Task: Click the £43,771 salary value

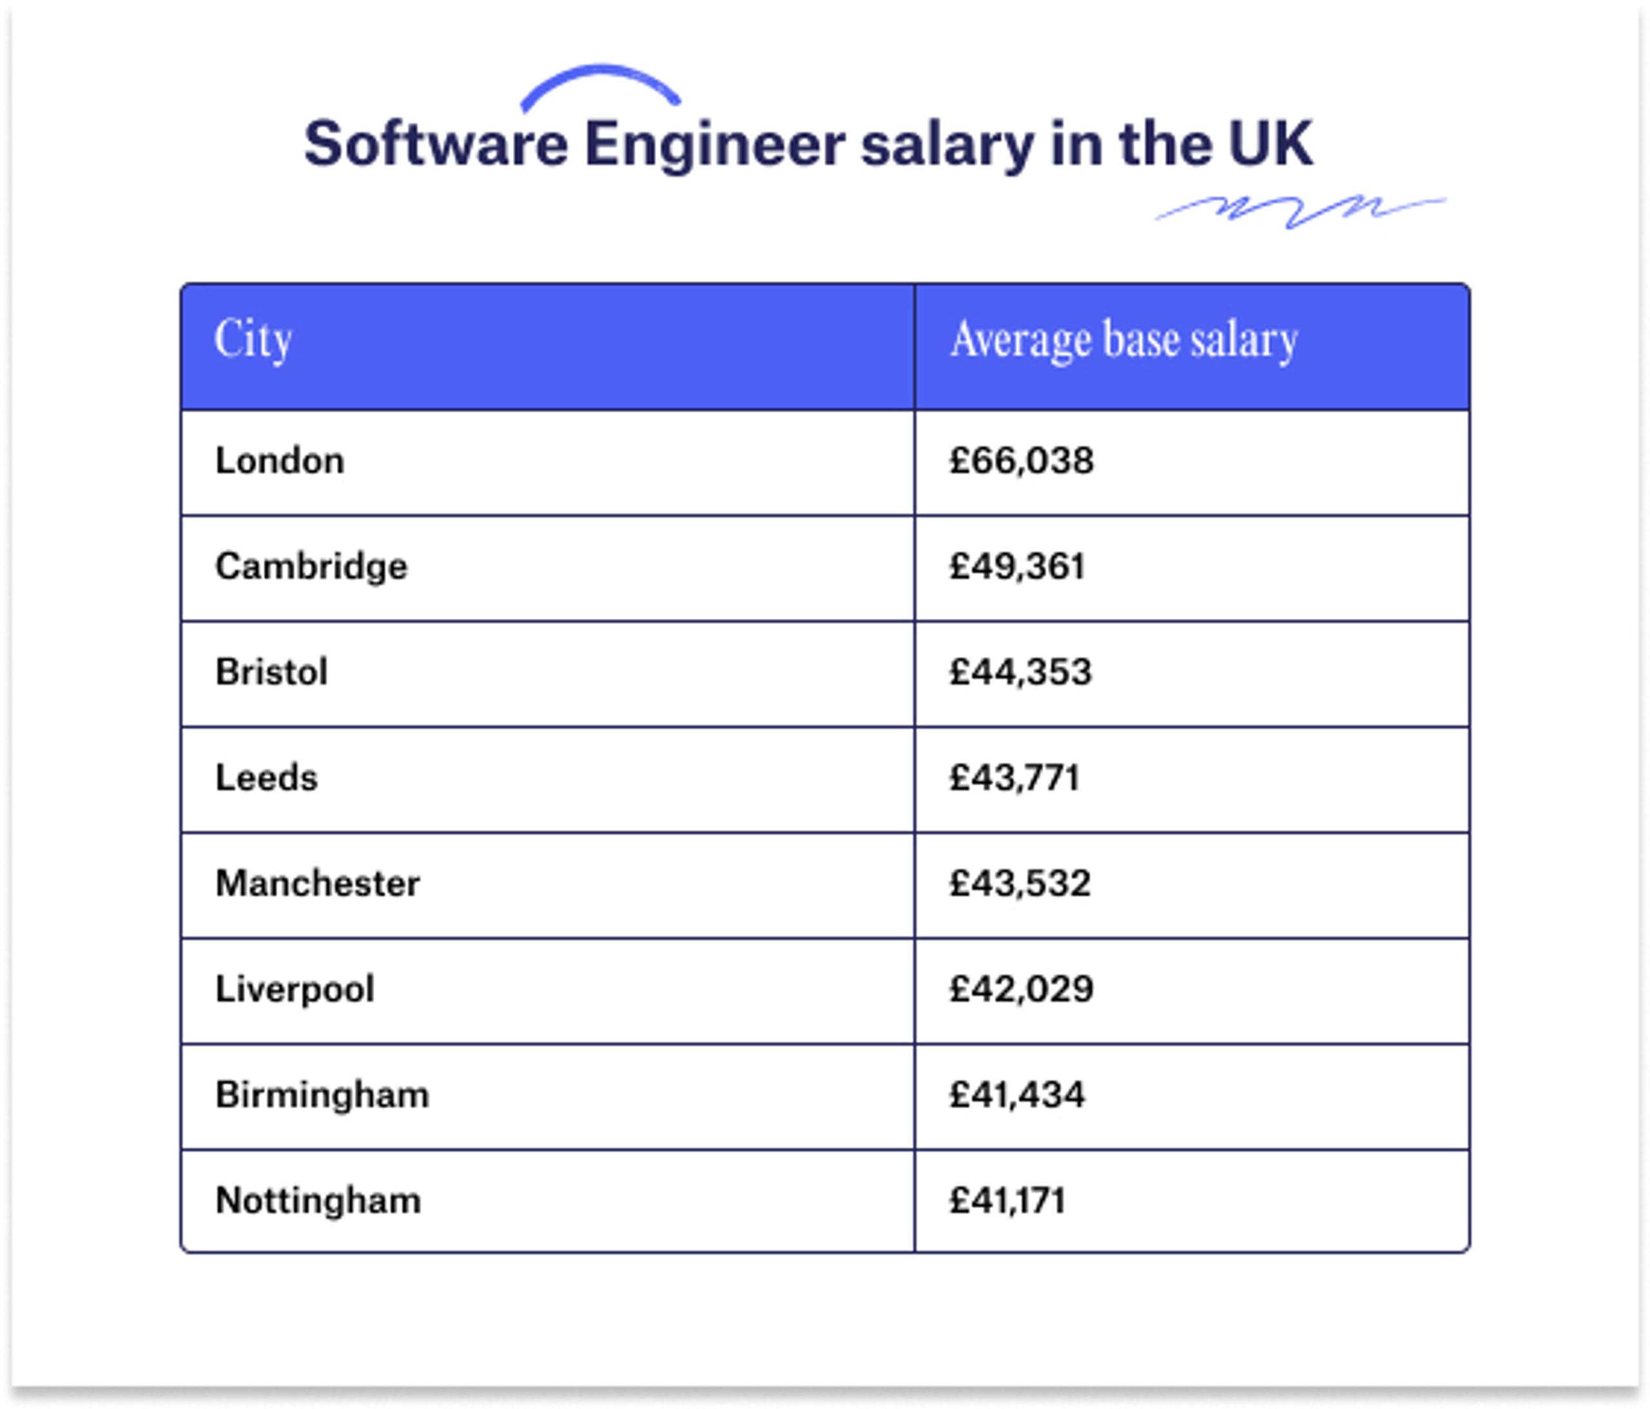Action: pyautogui.click(x=1014, y=778)
